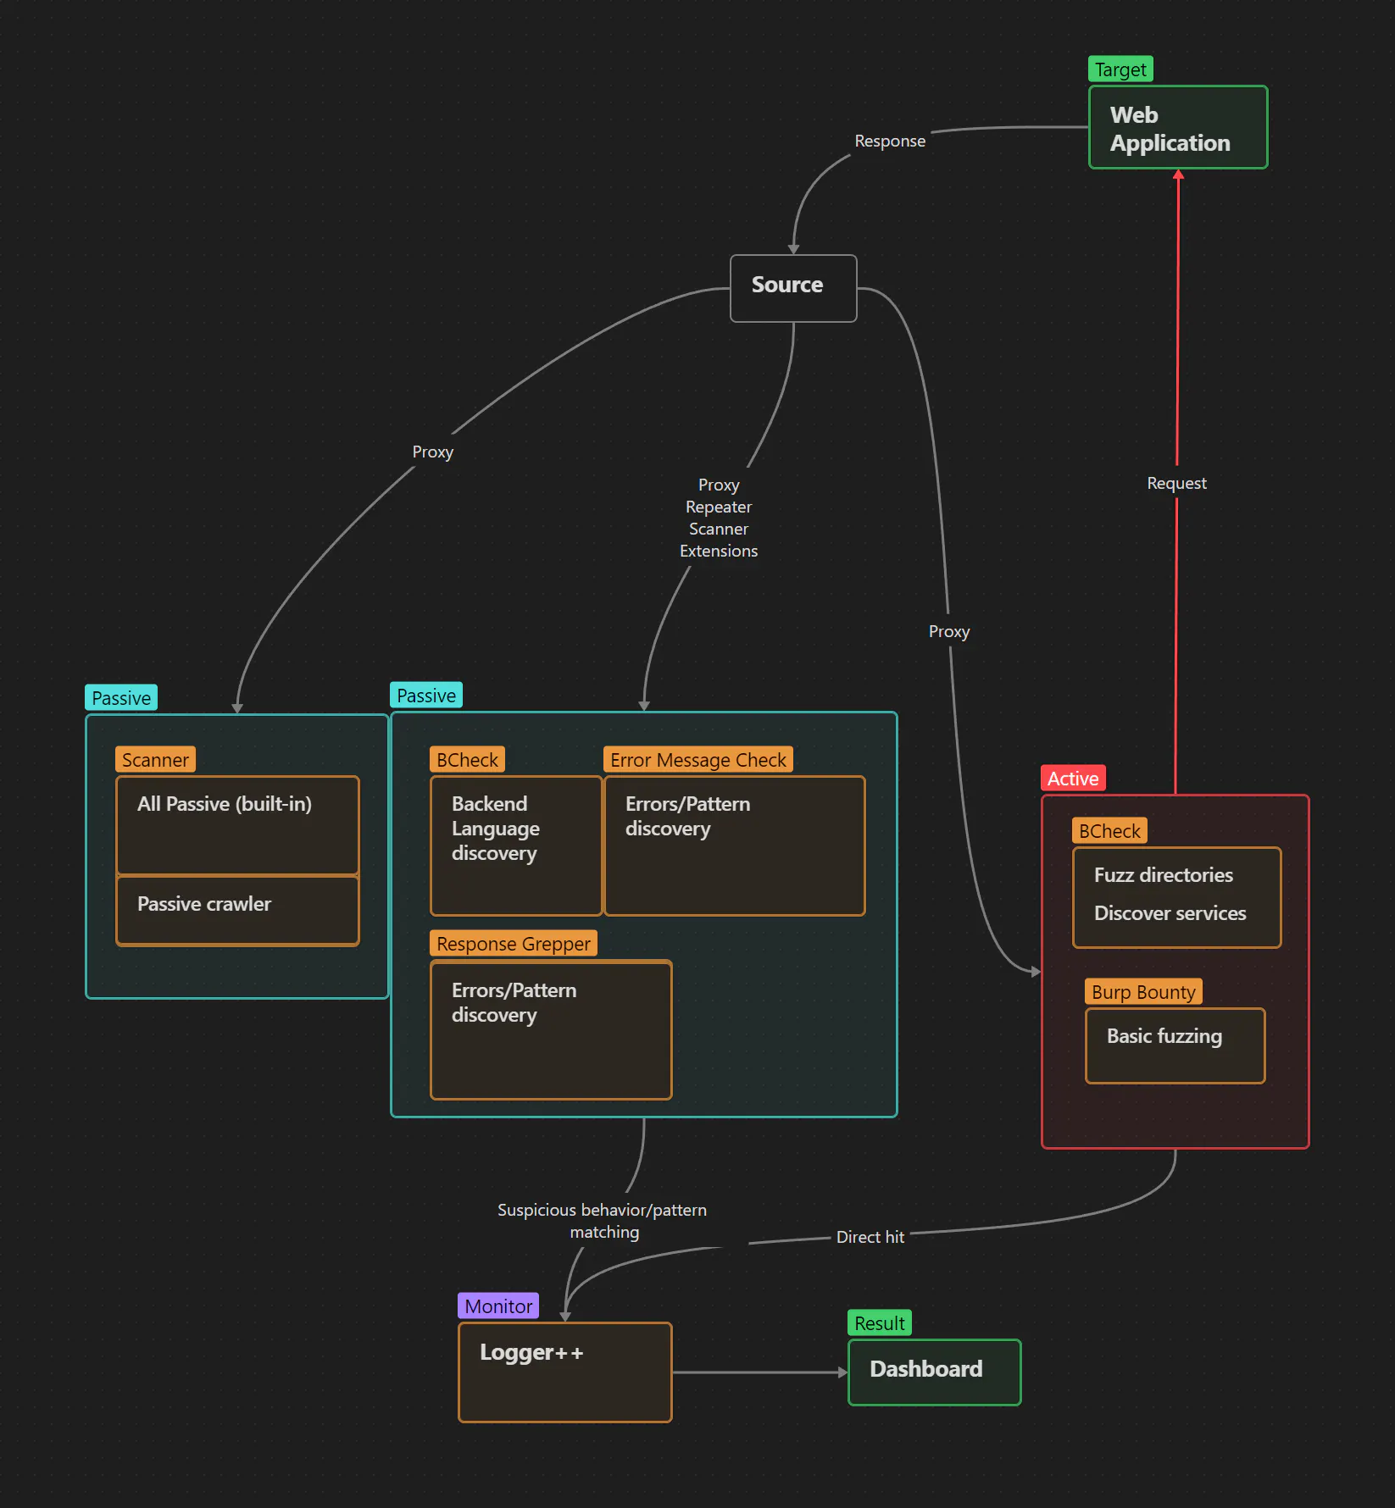The image size is (1395, 1508).
Task: Click the purple Monitor label
Action: (498, 1306)
